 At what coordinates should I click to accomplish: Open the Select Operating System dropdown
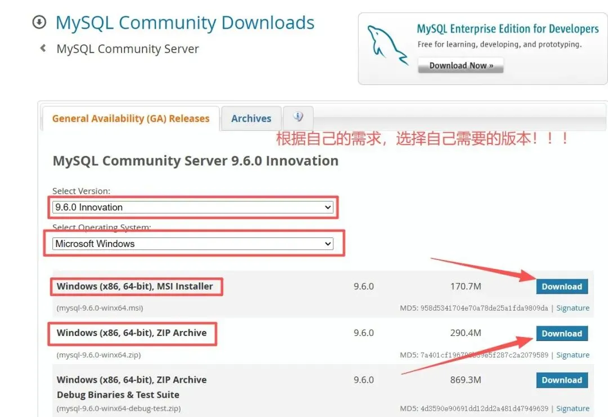193,244
